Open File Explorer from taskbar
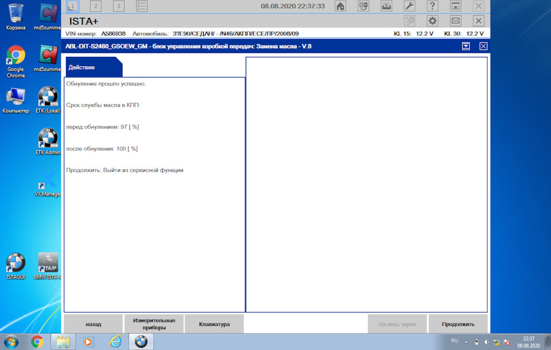The width and height of the screenshot is (551, 350). point(63,342)
